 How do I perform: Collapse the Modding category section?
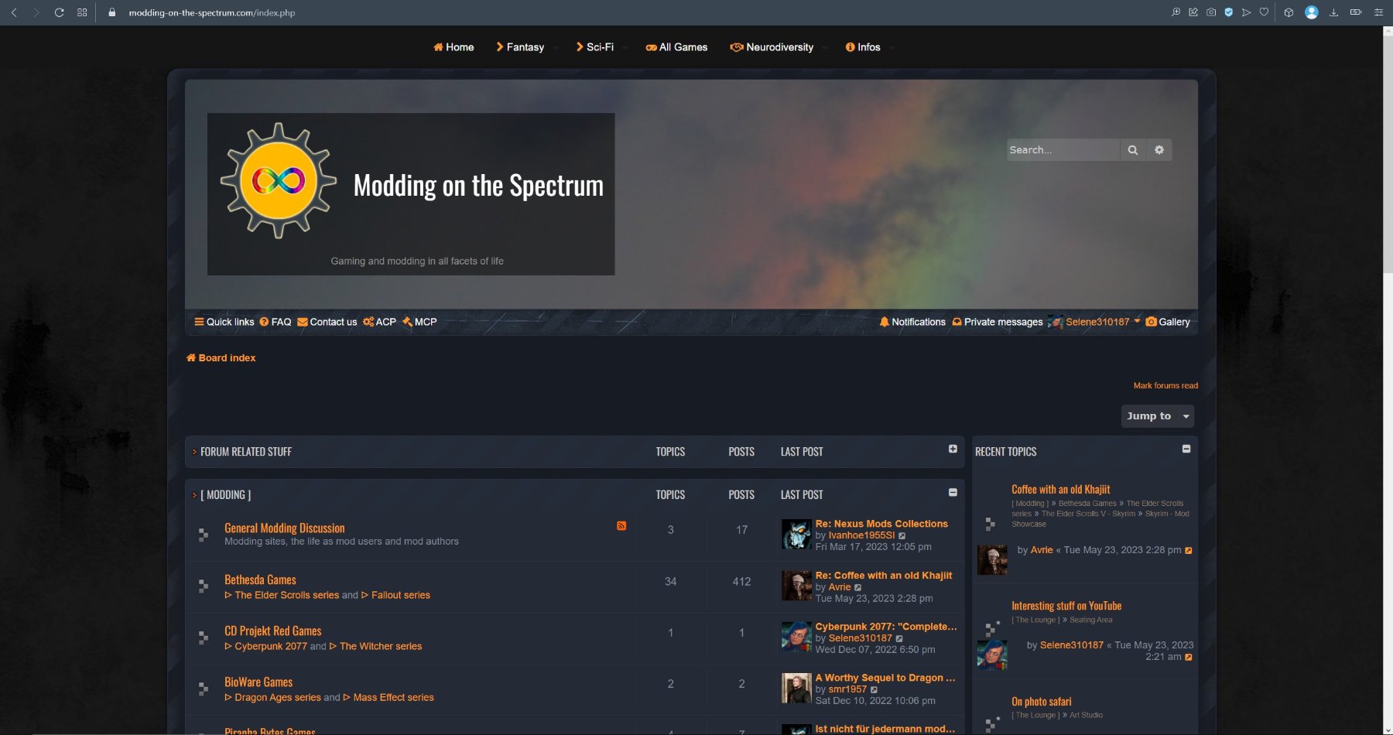[953, 492]
